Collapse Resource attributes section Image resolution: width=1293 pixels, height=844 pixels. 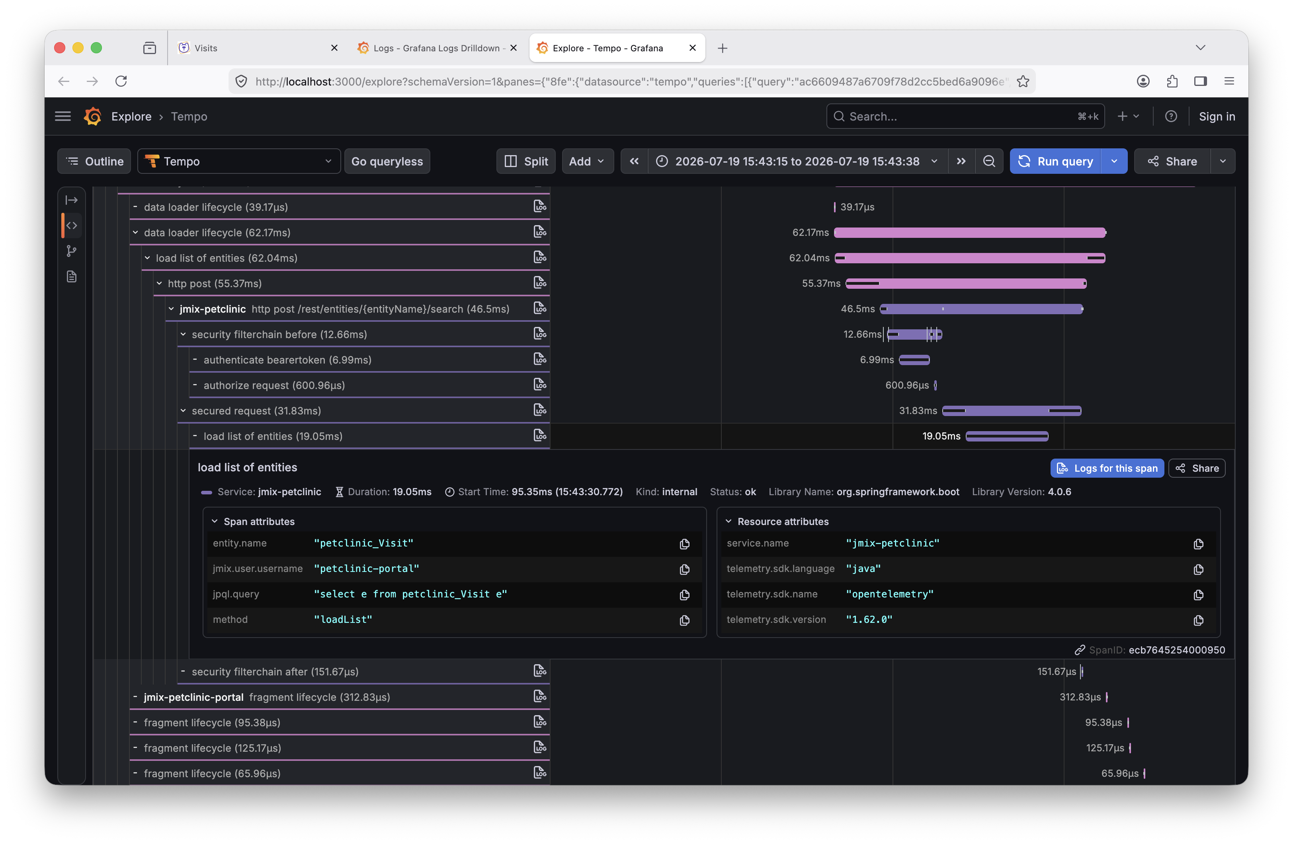click(728, 521)
